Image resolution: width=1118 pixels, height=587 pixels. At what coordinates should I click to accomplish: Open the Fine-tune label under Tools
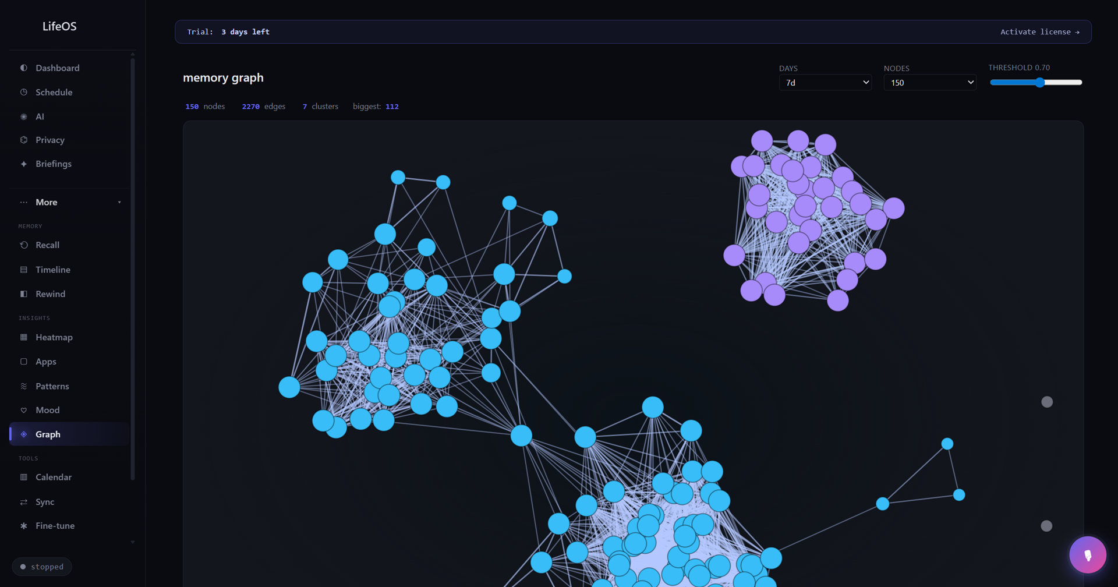55,526
